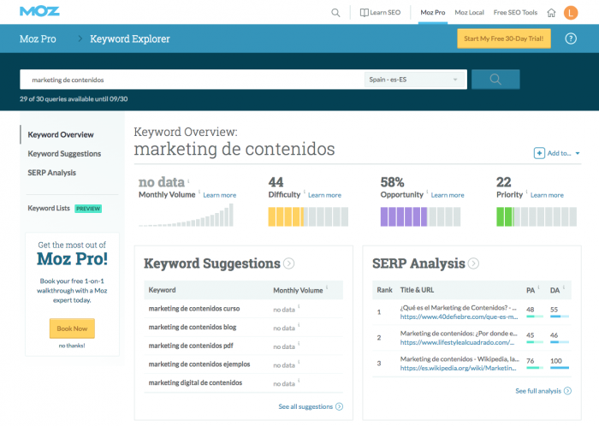Go to the home icon

click(551, 13)
